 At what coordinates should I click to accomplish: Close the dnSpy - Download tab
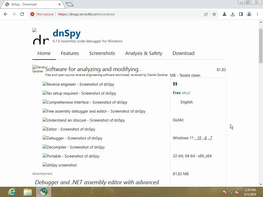[60, 4]
